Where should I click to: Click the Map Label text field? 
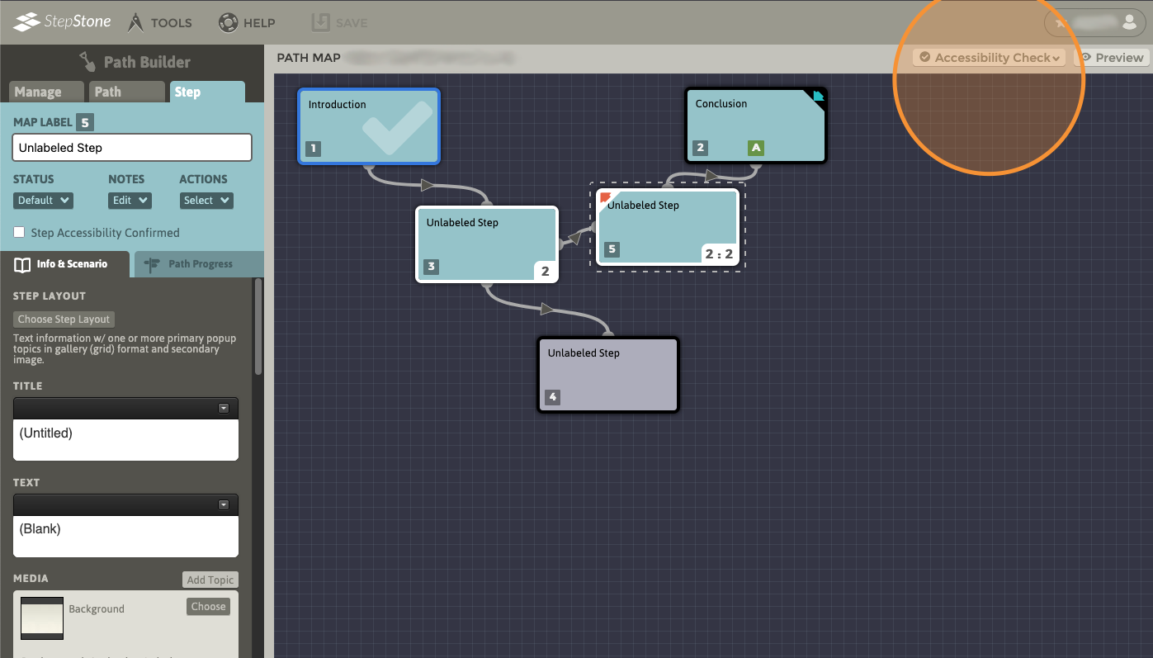(132, 148)
